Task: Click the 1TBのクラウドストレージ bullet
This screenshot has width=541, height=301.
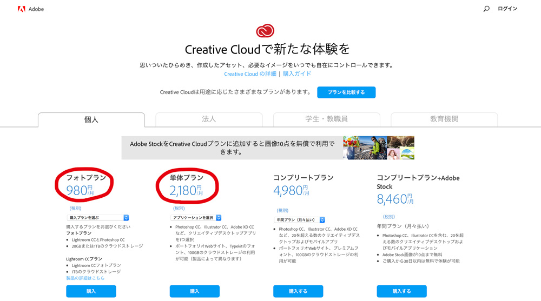Action: pos(96,272)
